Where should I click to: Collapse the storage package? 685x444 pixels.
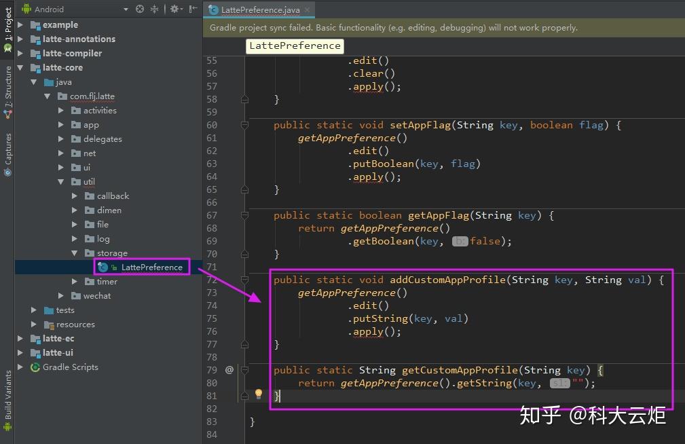[74, 253]
